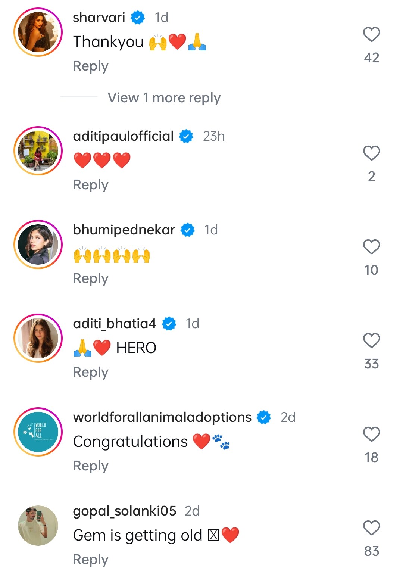Like sharvari's Thankyou comment

tap(371, 35)
